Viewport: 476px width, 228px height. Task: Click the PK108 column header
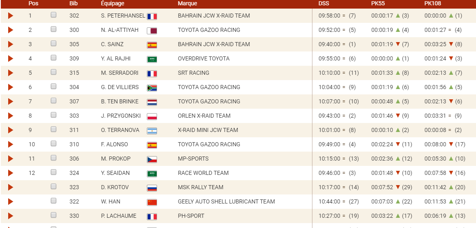pyautogui.click(x=433, y=4)
